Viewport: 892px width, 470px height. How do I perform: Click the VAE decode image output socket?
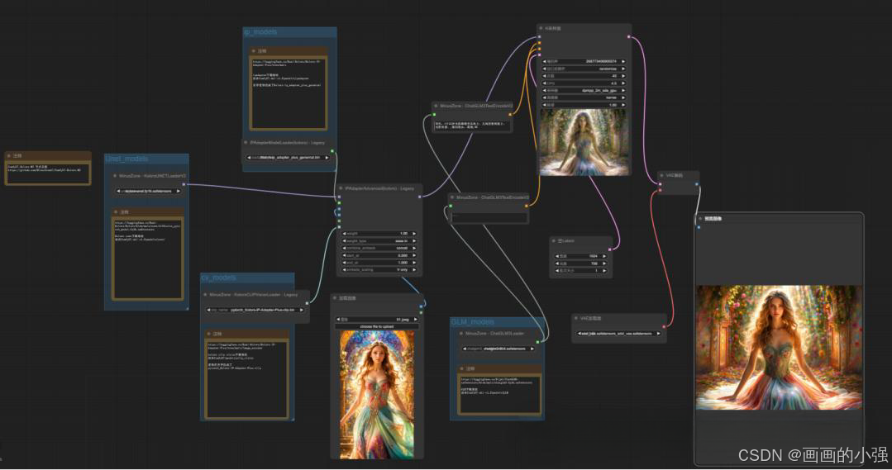pyautogui.click(x=696, y=184)
